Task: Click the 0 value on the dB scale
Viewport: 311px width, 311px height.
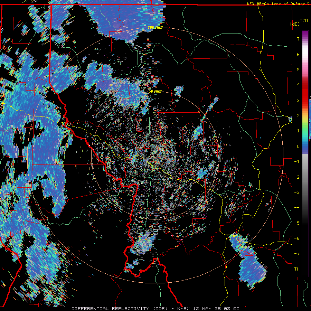Action: tap(298, 147)
